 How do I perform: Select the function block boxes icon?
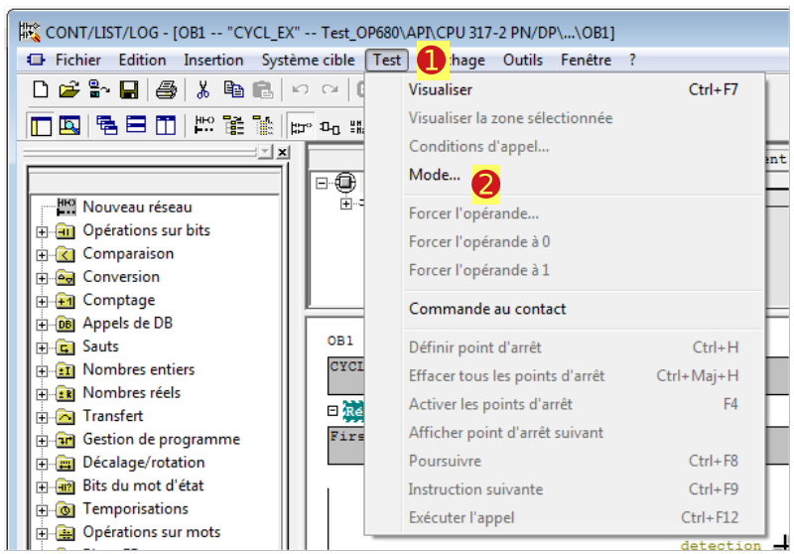coord(330,127)
